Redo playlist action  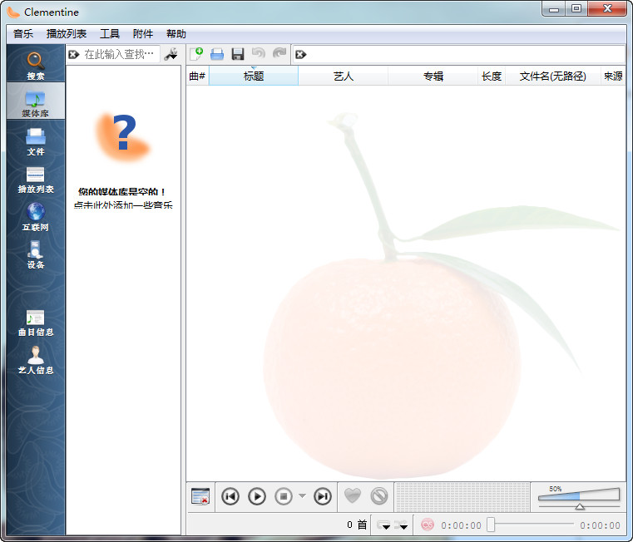tap(279, 54)
